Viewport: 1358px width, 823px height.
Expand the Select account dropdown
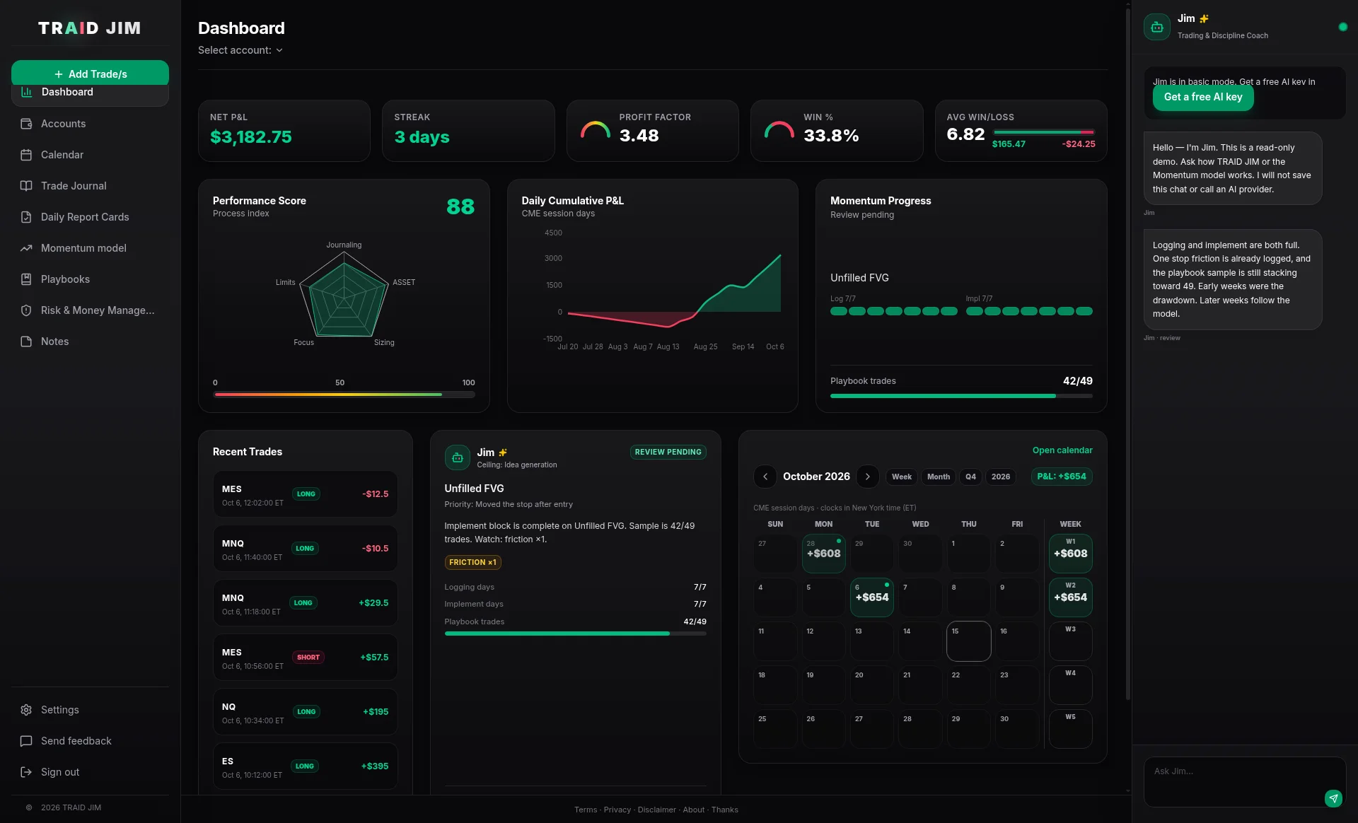coord(240,50)
